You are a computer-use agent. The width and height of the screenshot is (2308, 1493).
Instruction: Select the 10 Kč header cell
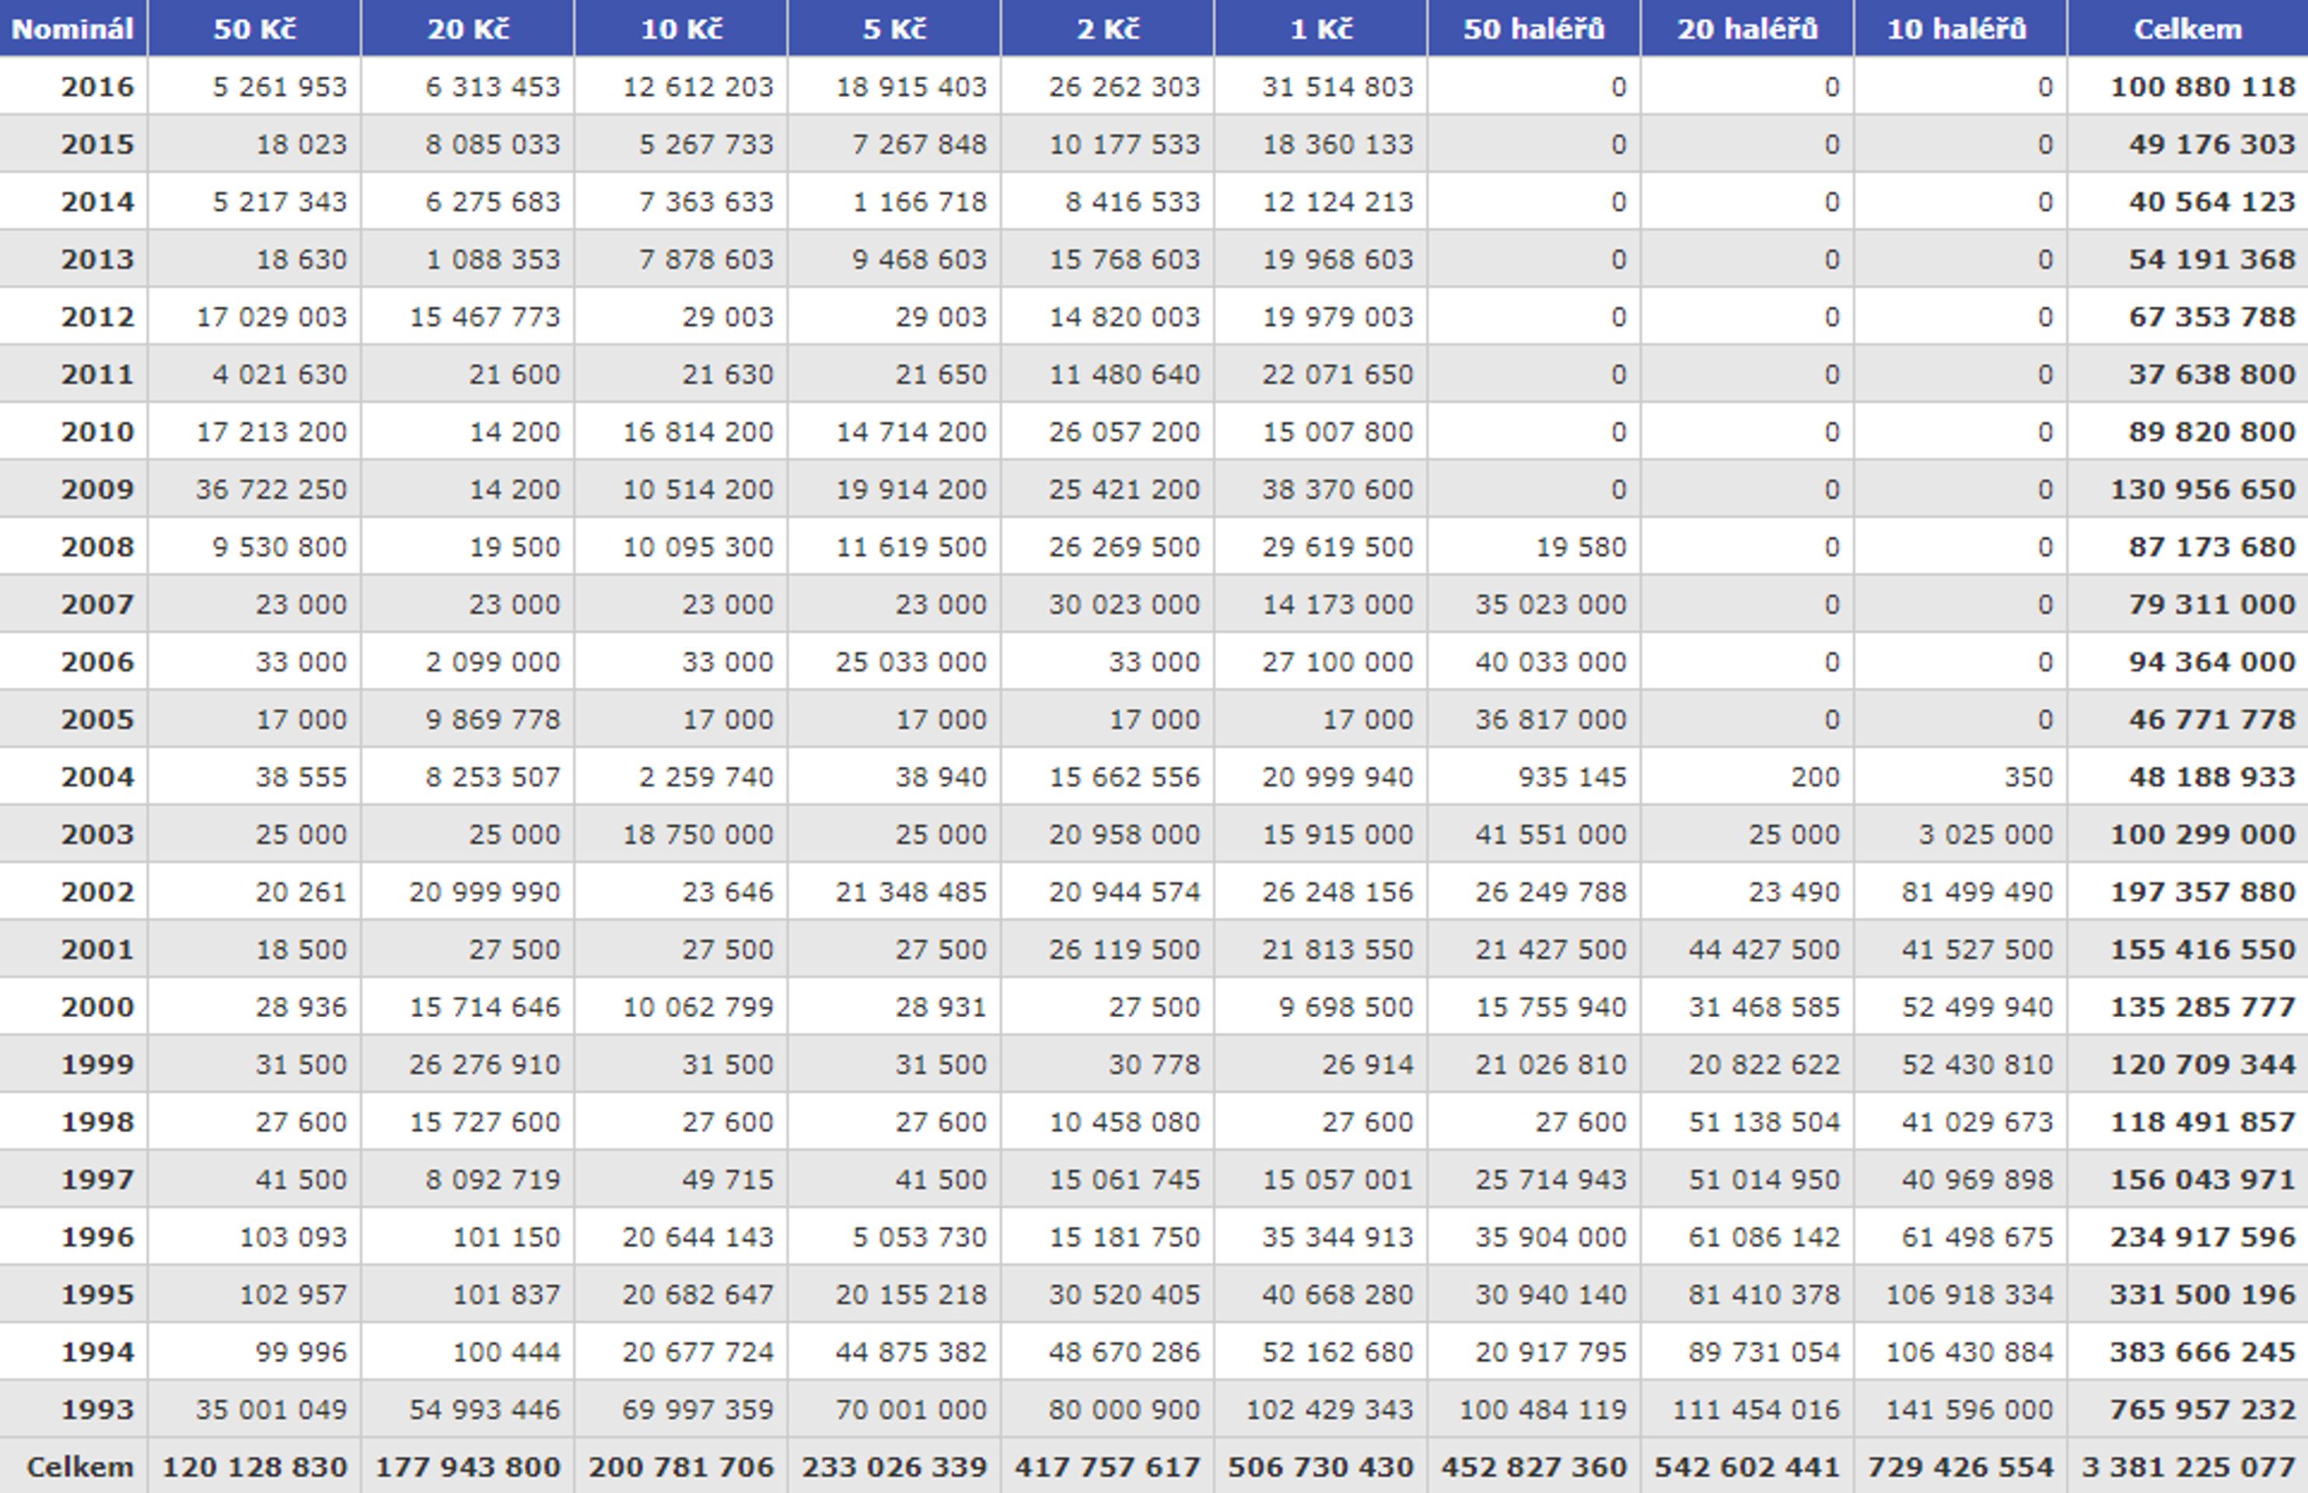coord(680,28)
